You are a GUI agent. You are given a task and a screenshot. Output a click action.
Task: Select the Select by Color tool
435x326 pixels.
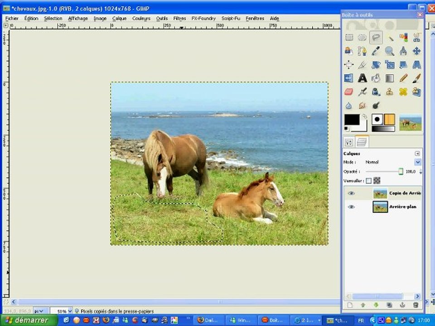[x=403, y=37]
